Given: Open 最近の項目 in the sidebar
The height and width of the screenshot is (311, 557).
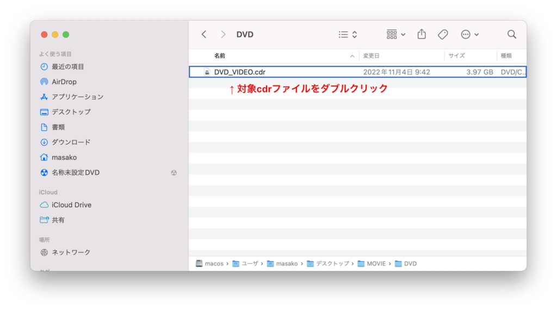Looking at the screenshot, I should [x=68, y=67].
